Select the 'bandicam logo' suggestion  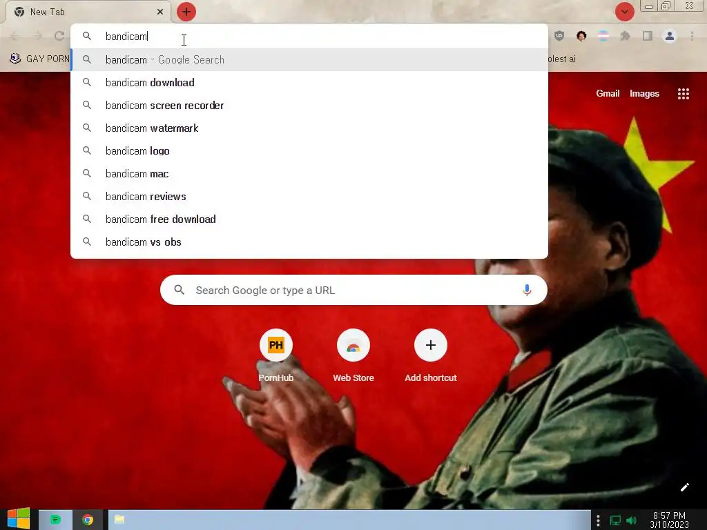309,151
